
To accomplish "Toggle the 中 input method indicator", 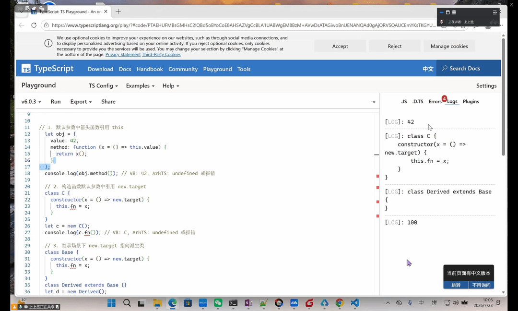I will click(x=421, y=303).
